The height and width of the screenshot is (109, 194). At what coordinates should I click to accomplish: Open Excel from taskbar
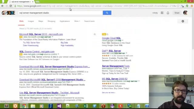pyautogui.click(x=86, y=106)
